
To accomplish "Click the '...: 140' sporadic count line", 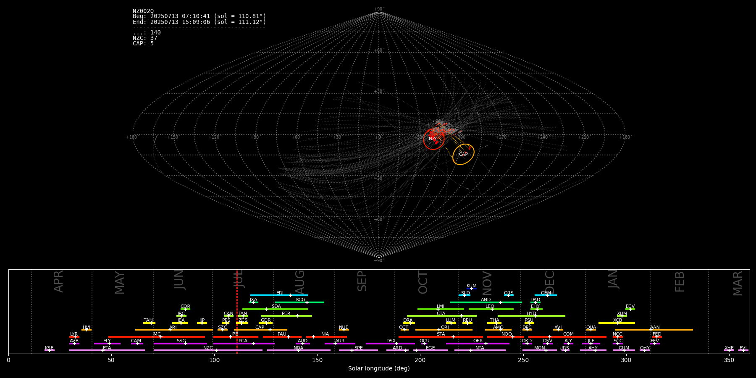I will [147, 32].
